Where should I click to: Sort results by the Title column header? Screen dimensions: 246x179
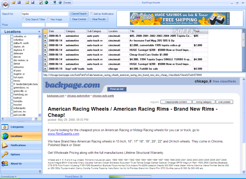(x=161, y=31)
